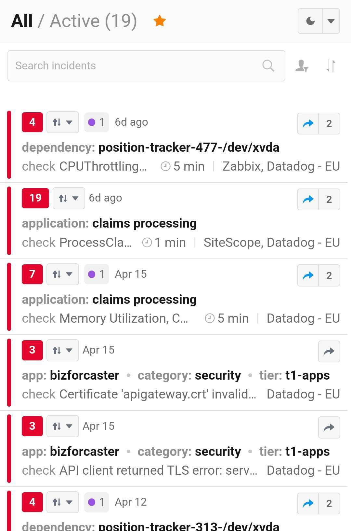Share the bizforcaster certificate incident
Viewport: 351px width, 531px height.
(x=329, y=352)
